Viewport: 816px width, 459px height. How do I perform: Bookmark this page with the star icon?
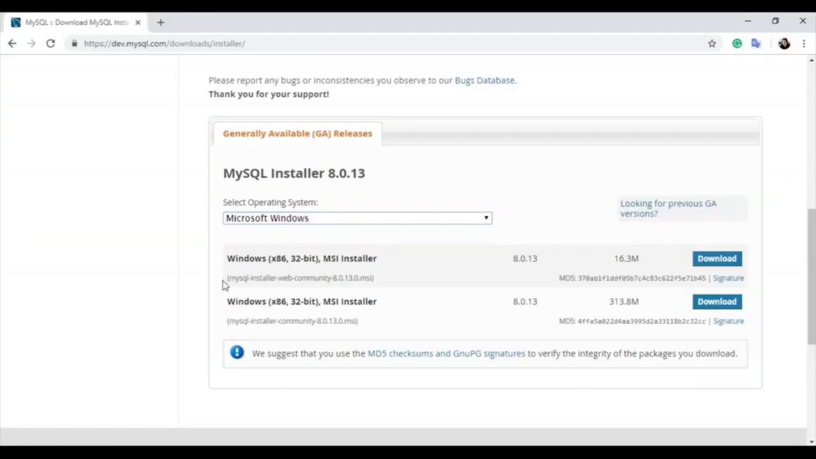pos(712,43)
